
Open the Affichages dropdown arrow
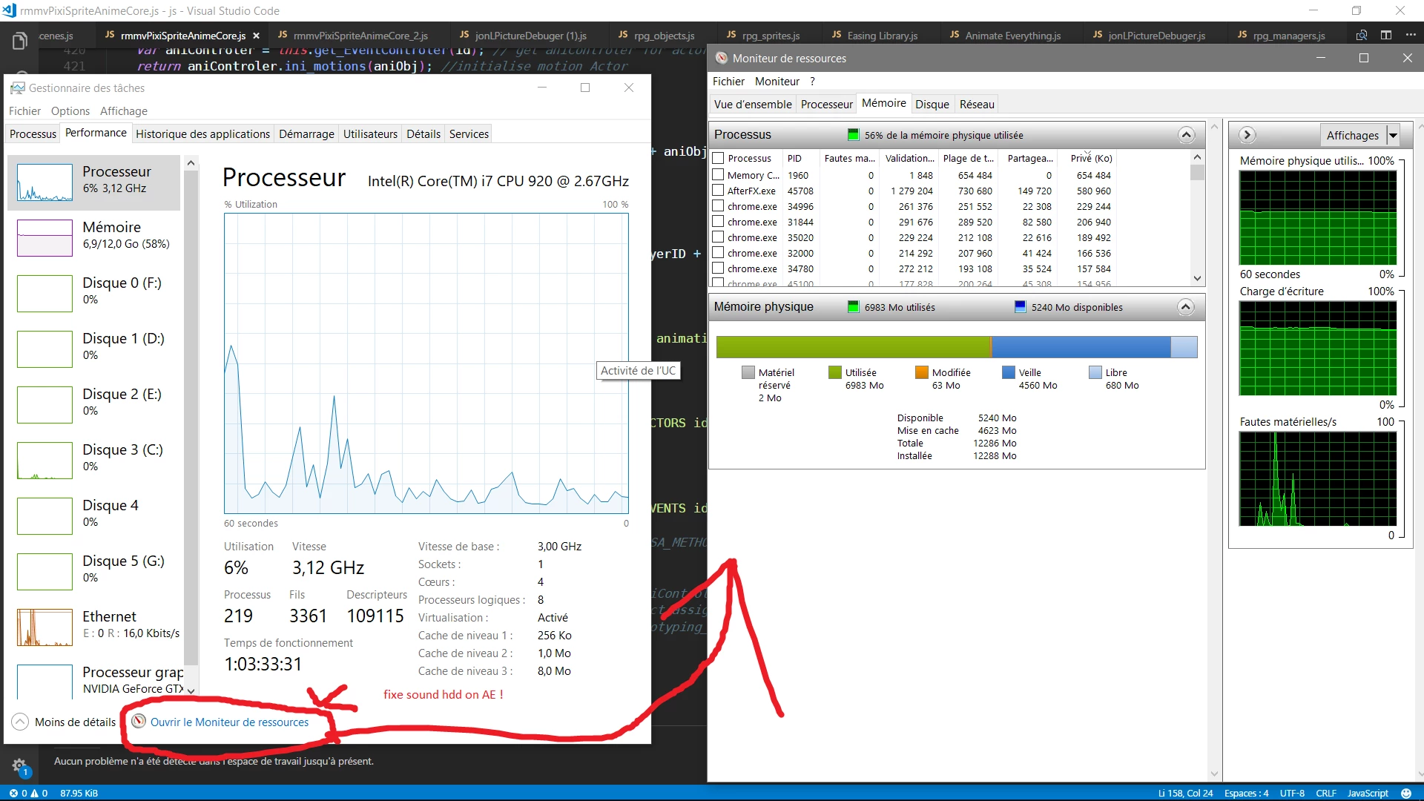(1393, 136)
